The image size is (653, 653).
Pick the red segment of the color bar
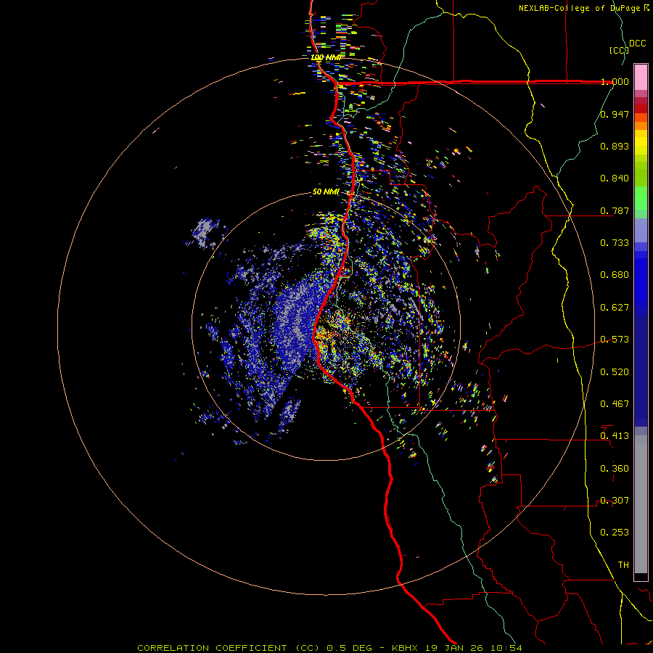[641, 108]
